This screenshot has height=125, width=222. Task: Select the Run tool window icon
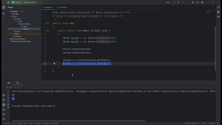(4, 105)
